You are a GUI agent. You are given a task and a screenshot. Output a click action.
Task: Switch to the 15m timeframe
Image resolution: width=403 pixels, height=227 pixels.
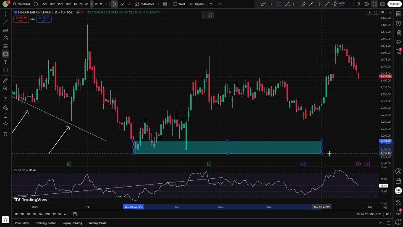tap(60, 4)
